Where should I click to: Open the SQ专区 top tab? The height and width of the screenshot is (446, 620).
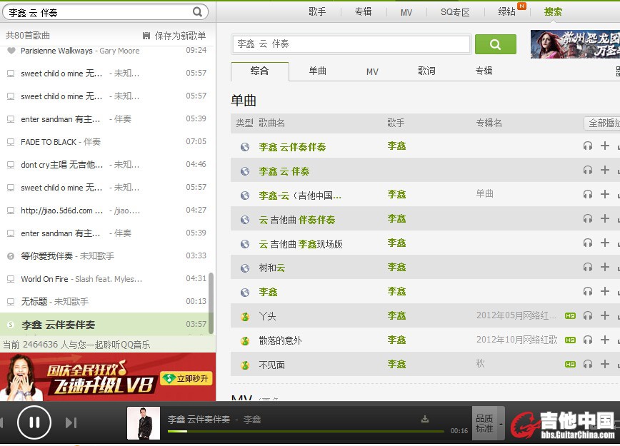pyautogui.click(x=455, y=12)
